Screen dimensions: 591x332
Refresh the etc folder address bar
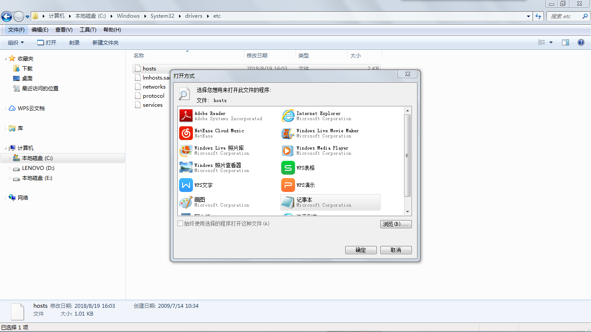[538, 16]
